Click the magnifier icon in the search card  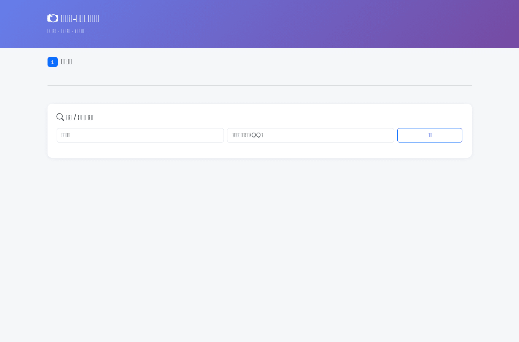pyautogui.click(x=60, y=117)
